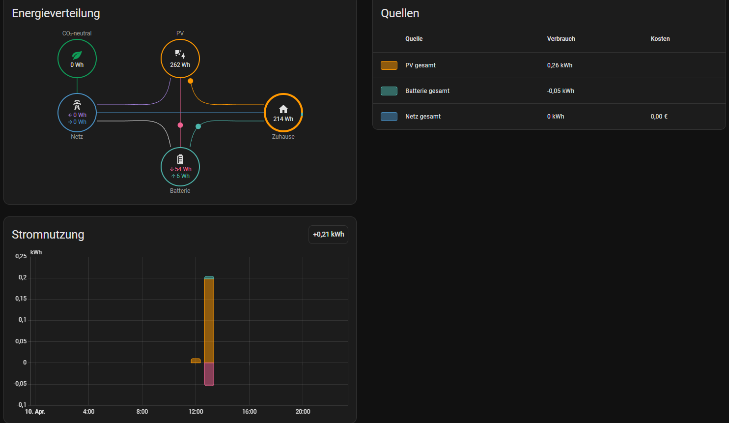Click the Zuhause house icon
Viewport: 729px width, 423px height.
(x=283, y=109)
